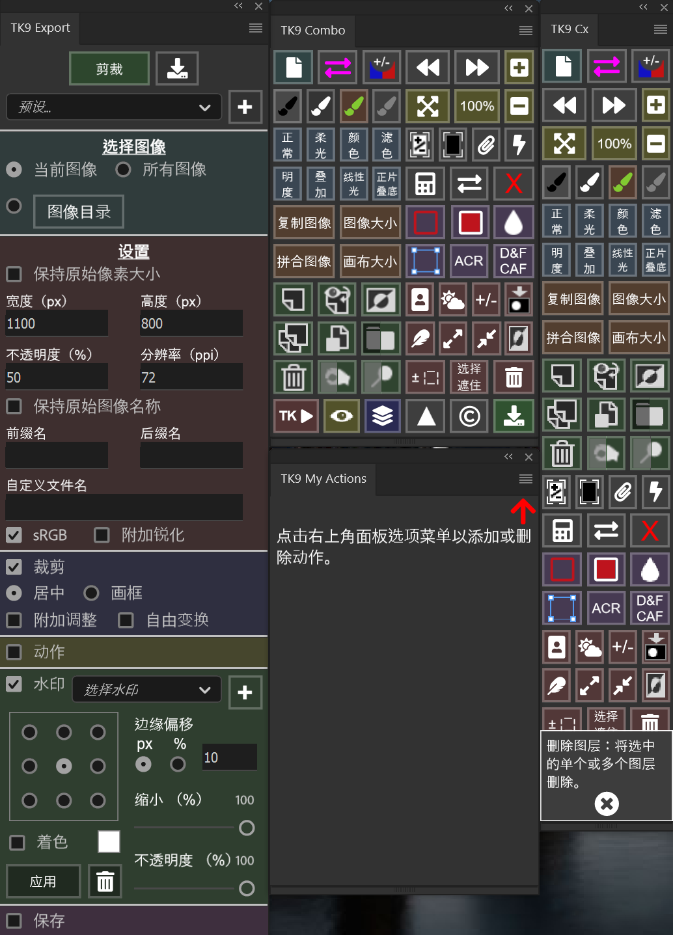Open the TK9 Cx panel options menu
This screenshot has height=935, width=673.
click(x=659, y=29)
